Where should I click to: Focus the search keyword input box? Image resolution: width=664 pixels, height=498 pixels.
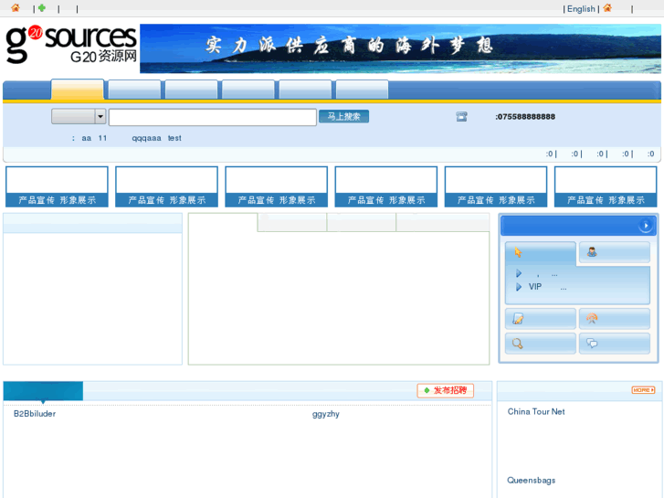[x=213, y=117]
